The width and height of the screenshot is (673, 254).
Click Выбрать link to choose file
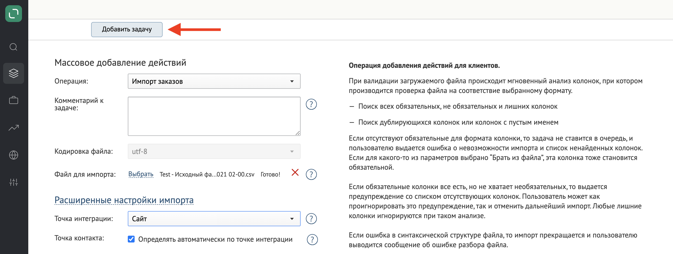[141, 174]
